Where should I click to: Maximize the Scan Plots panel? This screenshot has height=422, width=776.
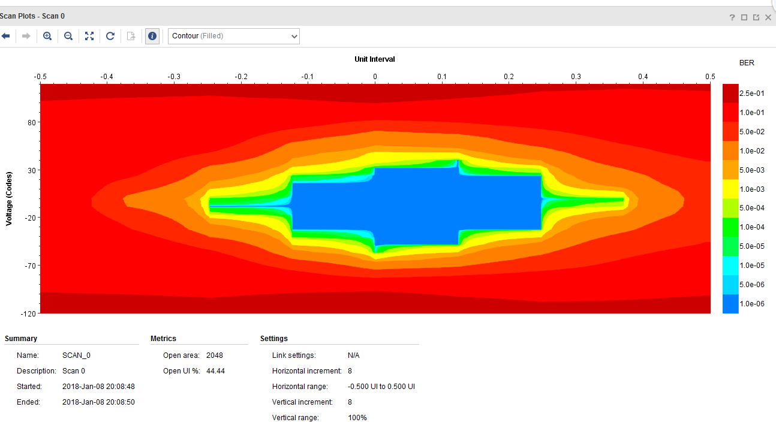coord(744,17)
